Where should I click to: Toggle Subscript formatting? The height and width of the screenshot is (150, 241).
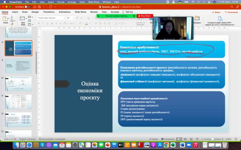(x=61, y=23)
